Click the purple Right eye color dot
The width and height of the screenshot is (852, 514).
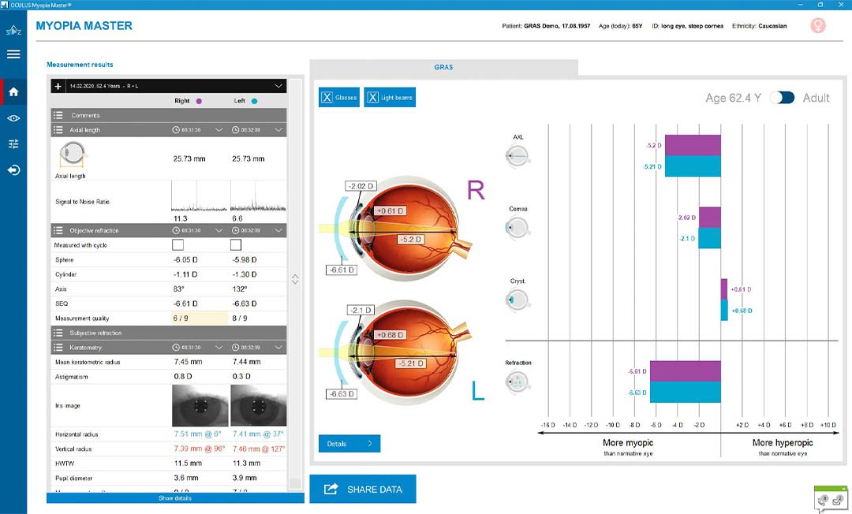(199, 101)
